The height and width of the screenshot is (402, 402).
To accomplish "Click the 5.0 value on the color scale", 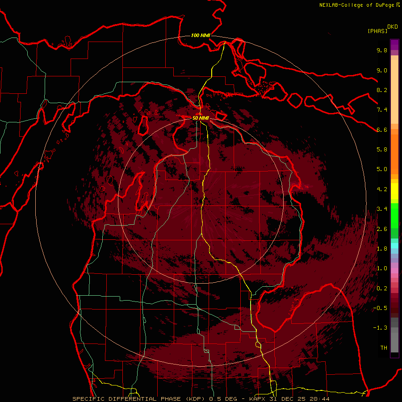I will [x=382, y=169].
